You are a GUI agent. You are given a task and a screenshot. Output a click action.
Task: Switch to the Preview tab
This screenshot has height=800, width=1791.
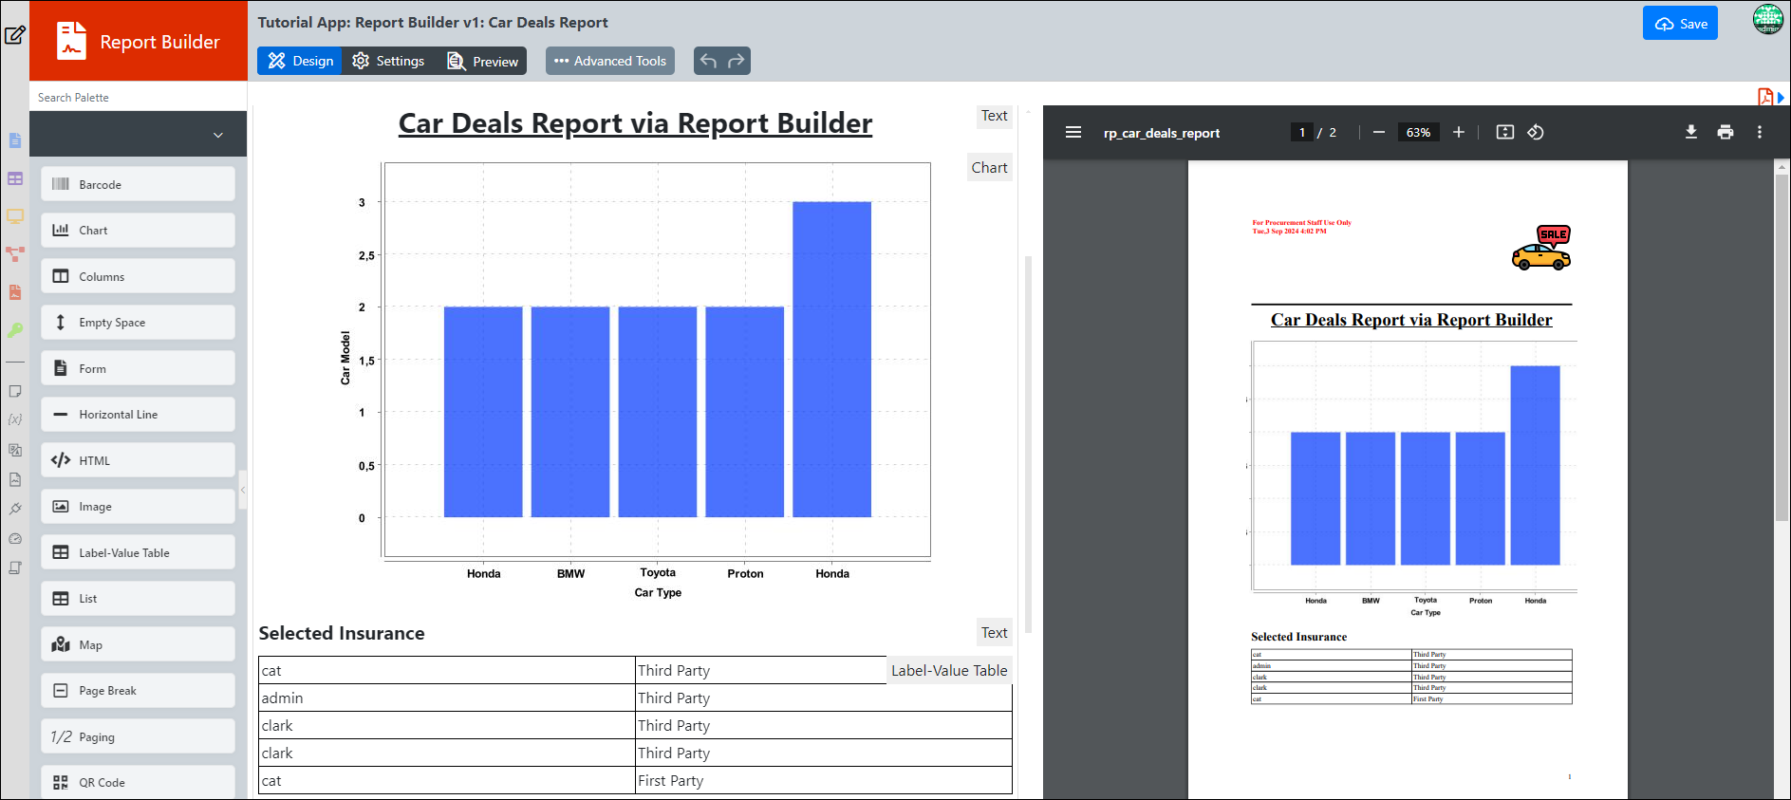(483, 61)
